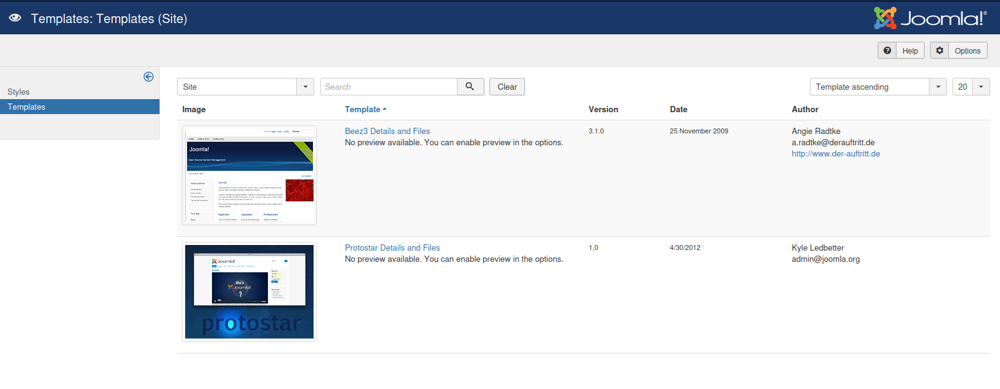Click author name Kyle Ledbetter
The image size is (1000, 389).
818,247
